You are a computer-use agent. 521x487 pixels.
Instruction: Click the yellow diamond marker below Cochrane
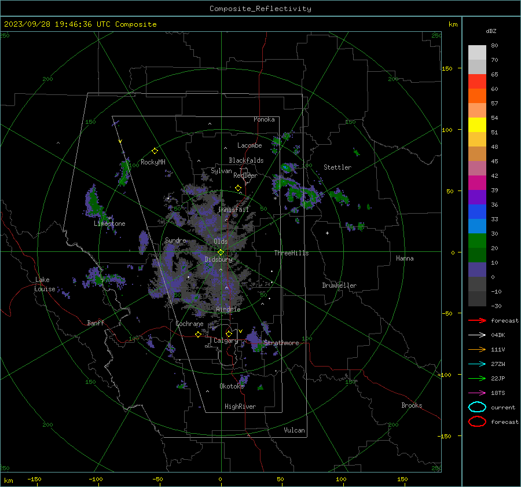198,334
